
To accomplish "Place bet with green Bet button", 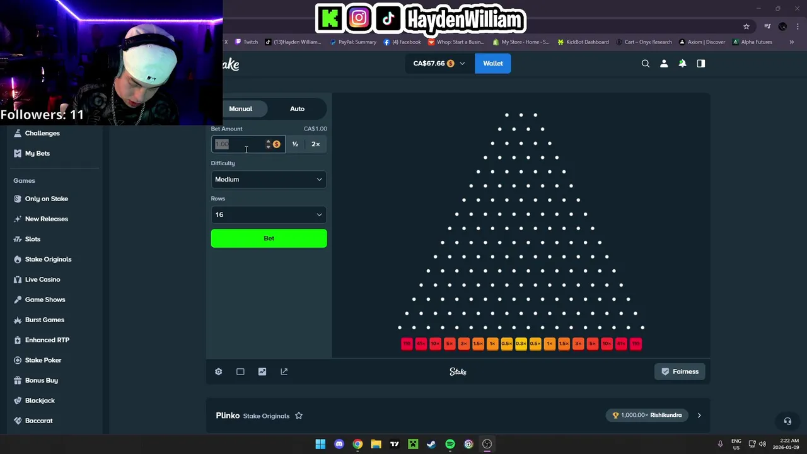I will point(269,238).
